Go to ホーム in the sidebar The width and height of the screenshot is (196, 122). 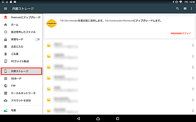click(x=22, y=25)
